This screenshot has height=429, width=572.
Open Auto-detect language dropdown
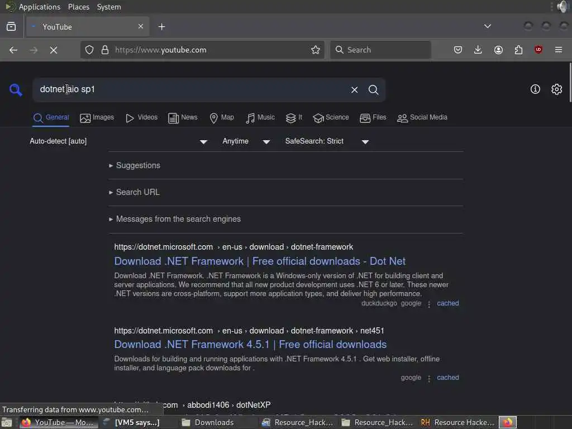118,141
